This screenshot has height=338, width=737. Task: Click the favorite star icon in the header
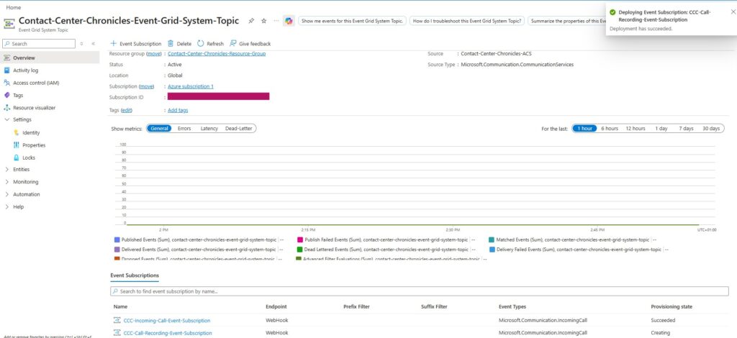(x=263, y=21)
